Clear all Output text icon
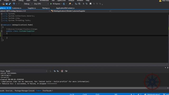Screen dimensions: 169x95 (62, 71)
